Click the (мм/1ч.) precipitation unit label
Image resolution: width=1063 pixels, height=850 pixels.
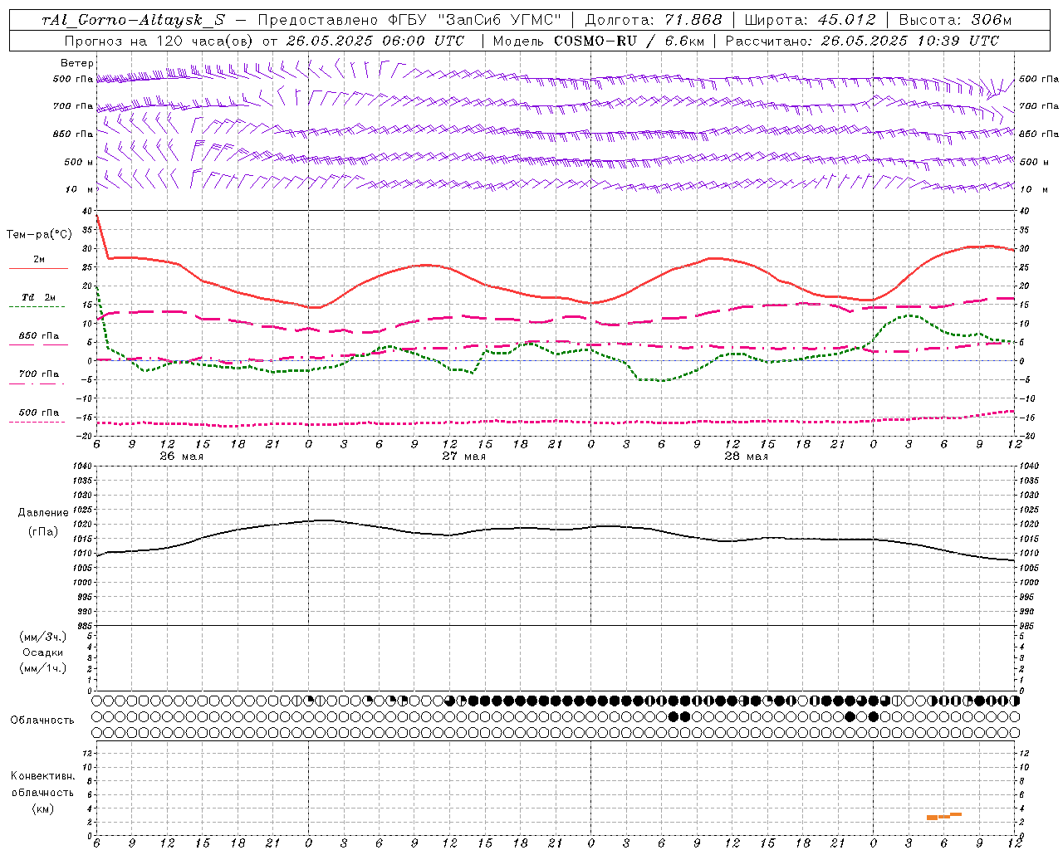pyautogui.click(x=43, y=668)
